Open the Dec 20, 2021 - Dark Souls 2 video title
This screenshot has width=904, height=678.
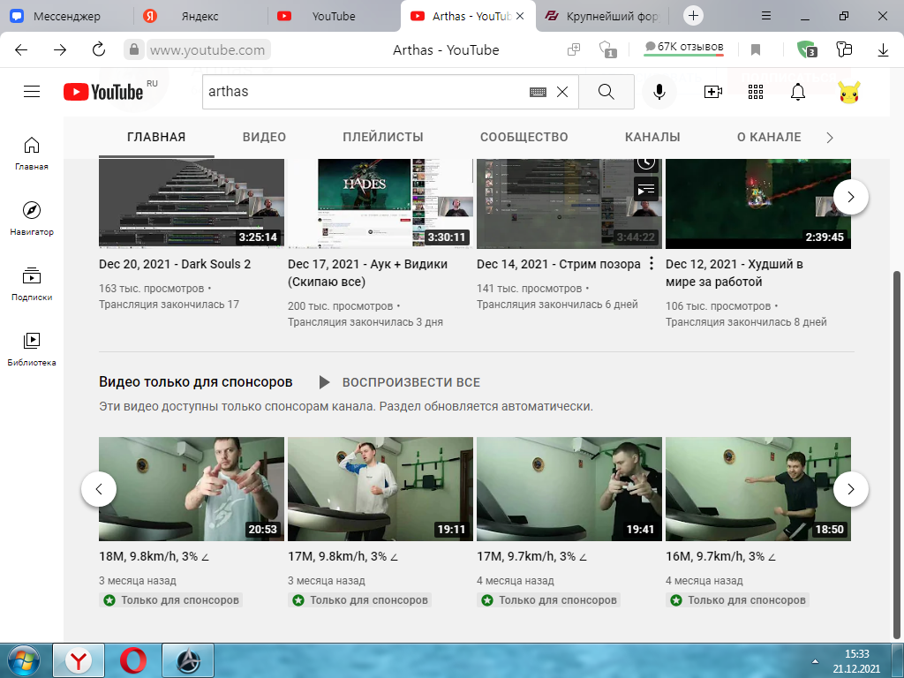point(175,264)
